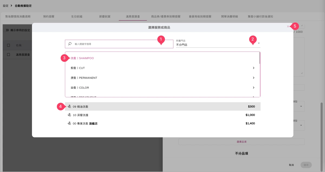Viewport: 325px width, 172px height.
Task: Switch to the 預約提醒 tab
Action: point(49,17)
